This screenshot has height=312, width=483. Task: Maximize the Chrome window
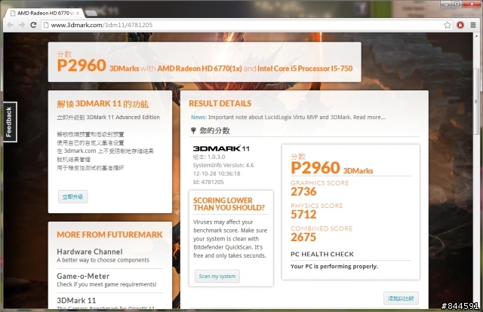457,4
